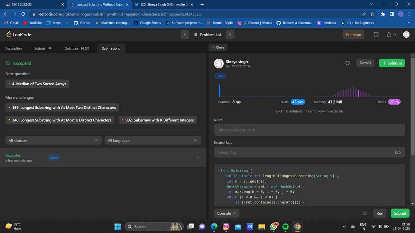Open GitHub bookmark
This screenshot has height=233, width=415.
[82, 23]
